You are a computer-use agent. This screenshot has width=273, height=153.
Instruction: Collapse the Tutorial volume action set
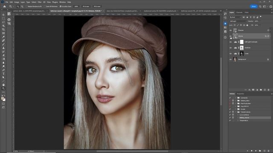click(236, 112)
